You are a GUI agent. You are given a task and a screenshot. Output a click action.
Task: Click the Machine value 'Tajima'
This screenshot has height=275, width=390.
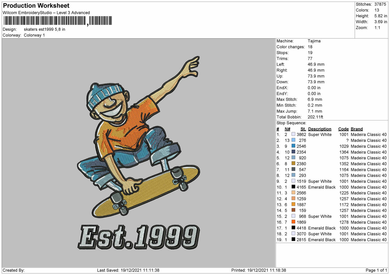pos(314,41)
